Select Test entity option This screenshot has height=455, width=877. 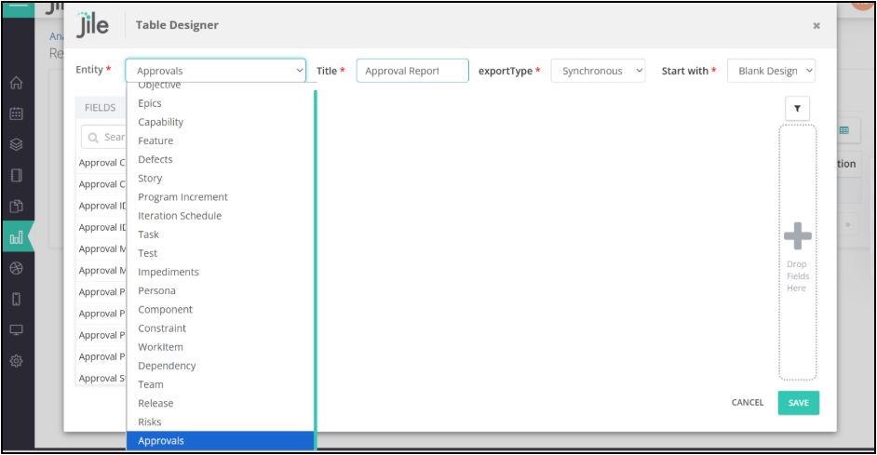pos(220,253)
